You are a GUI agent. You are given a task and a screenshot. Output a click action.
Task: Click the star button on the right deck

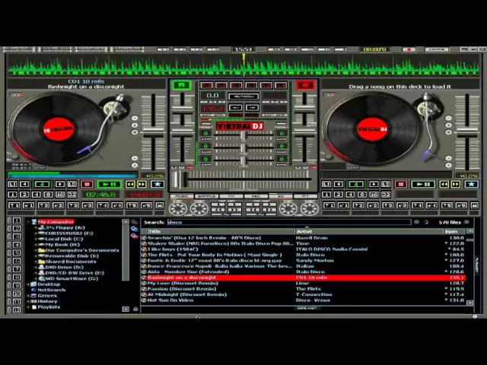tap(471, 184)
